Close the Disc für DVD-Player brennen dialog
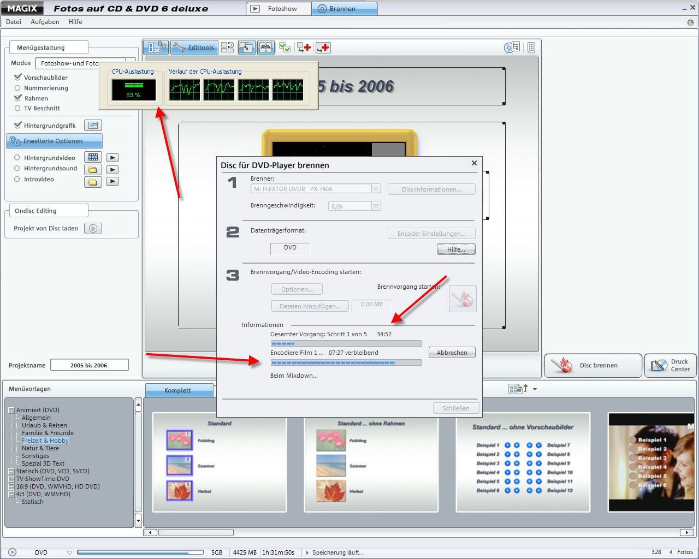 pos(474,163)
